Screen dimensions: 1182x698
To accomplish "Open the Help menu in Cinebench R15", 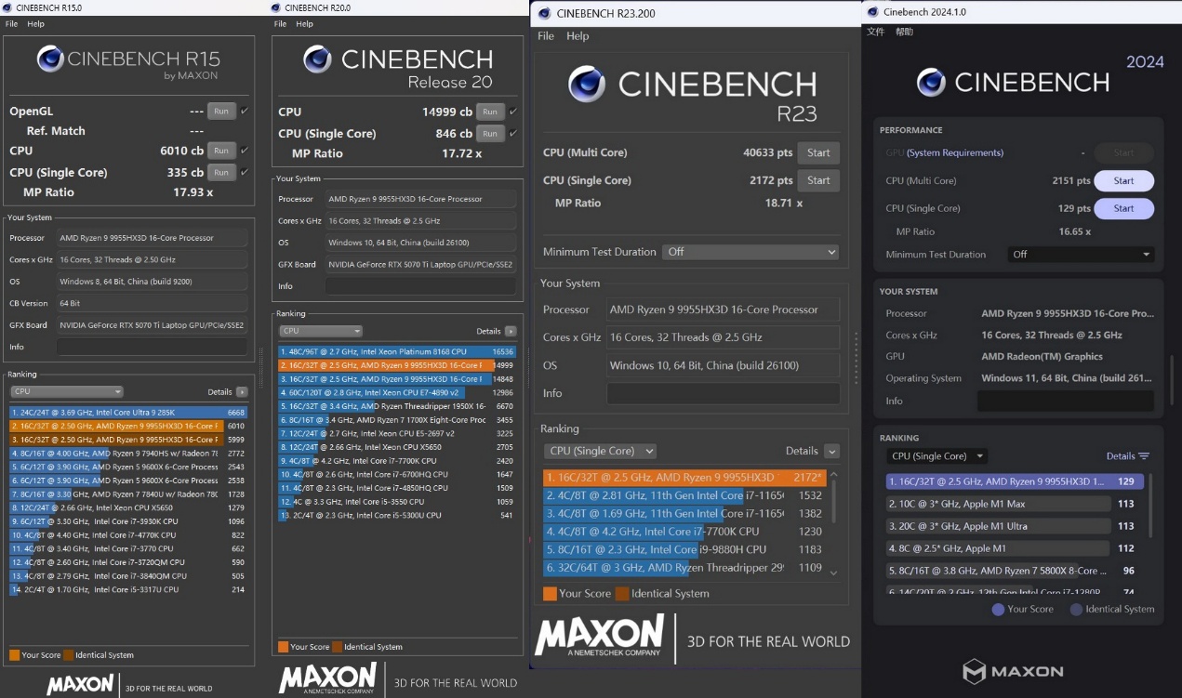I will coord(35,24).
